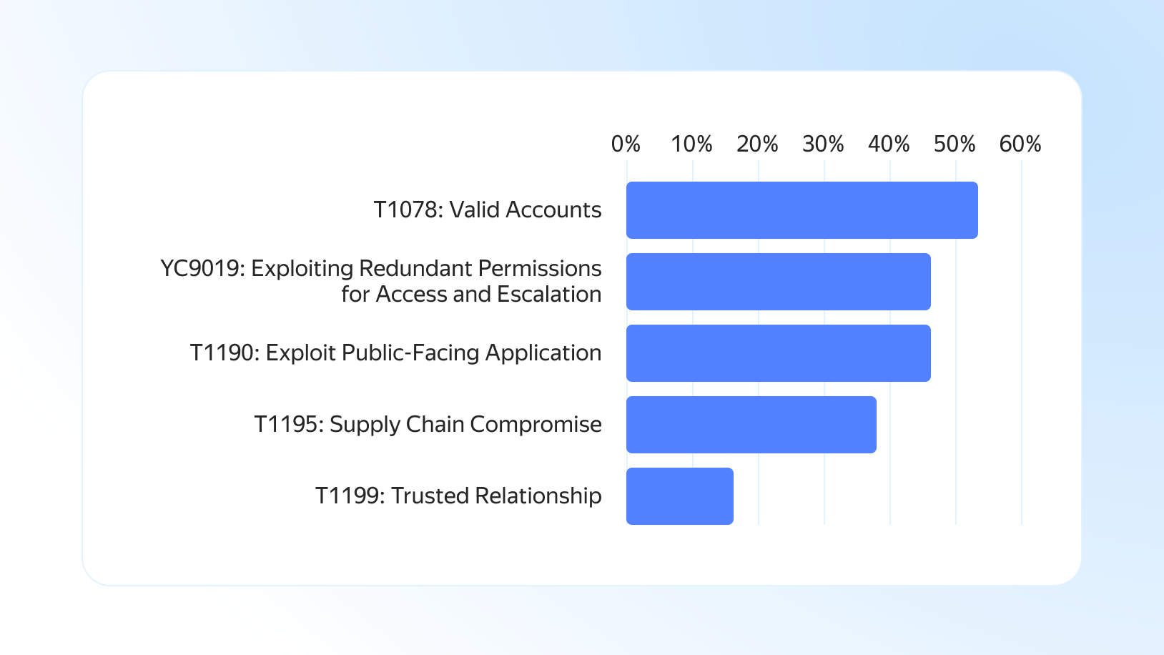Click the T1199 Trusted Relationship bar
This screenshot has width=1164, height=655.
coord(679,496)
